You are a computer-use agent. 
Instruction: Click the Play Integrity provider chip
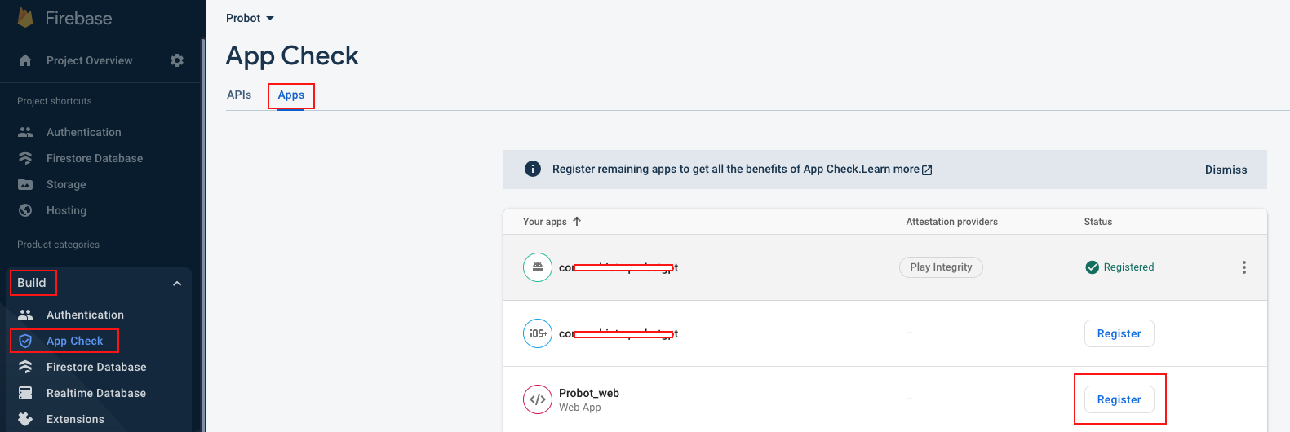click(941, 267)
